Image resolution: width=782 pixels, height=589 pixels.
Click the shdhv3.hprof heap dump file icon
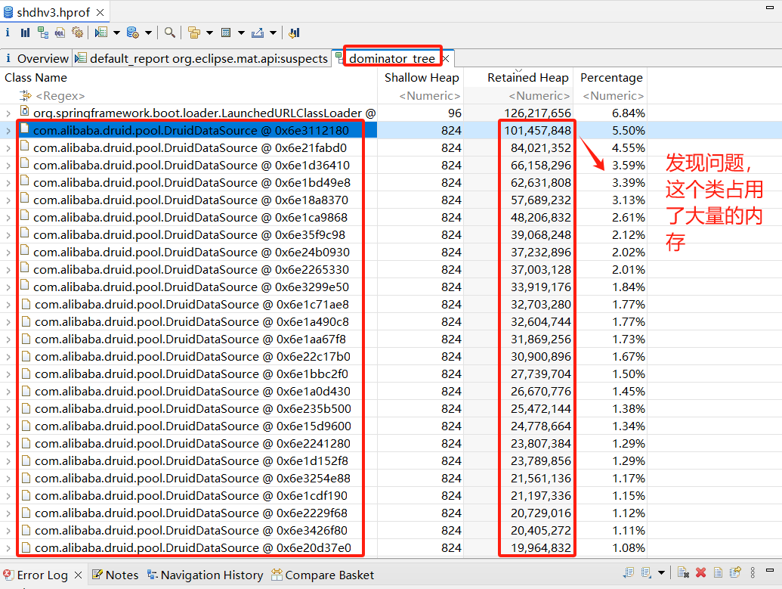[8, 12]
